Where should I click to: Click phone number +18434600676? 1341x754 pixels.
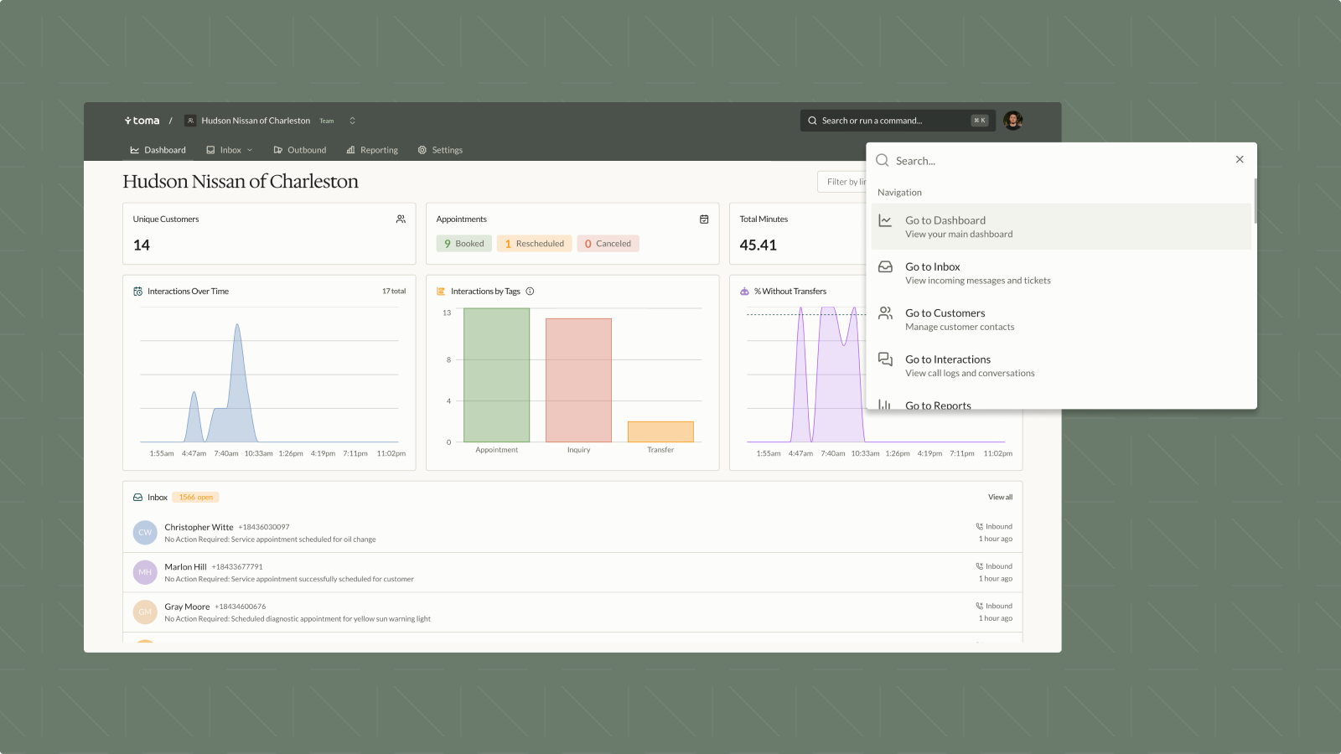[241, 607]
